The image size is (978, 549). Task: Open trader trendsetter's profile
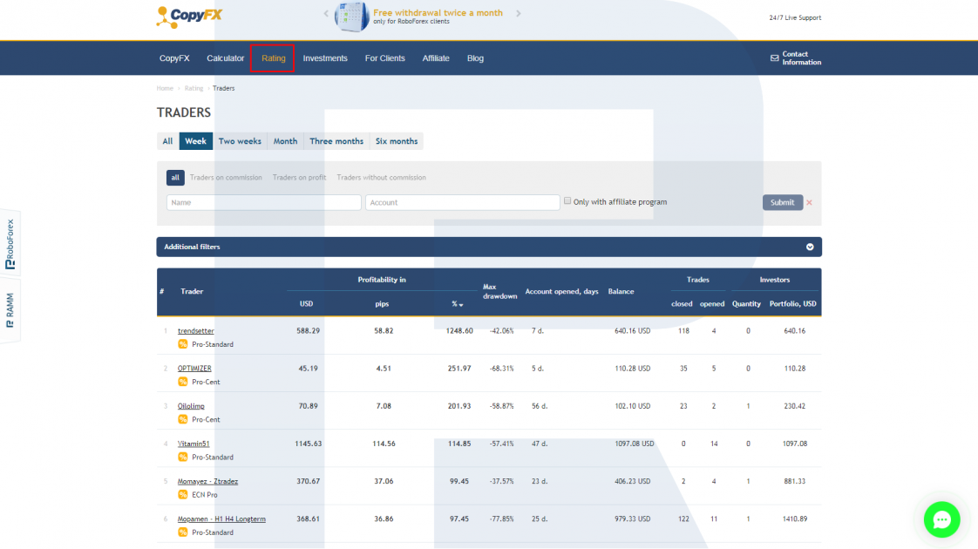click(196, 331)
